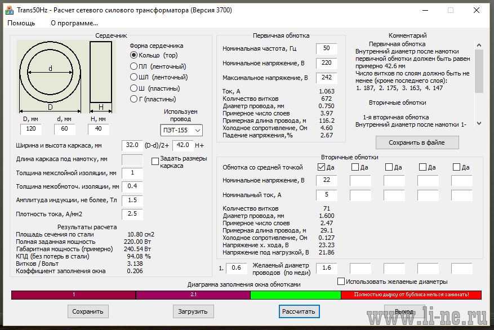This screenshot has height=330, width=494.
Task: Click the Выход button
Action: 404,311
